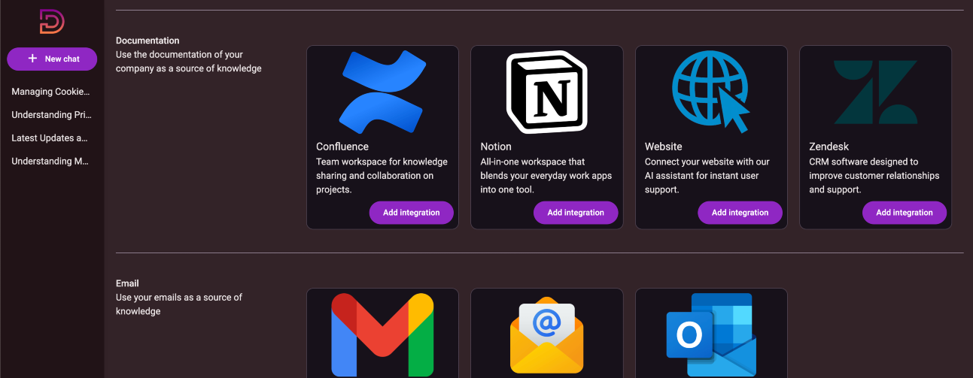Open the Understanding M… chat
The width and height of the screenshot is (973, 378).
(x=51, y=162)
